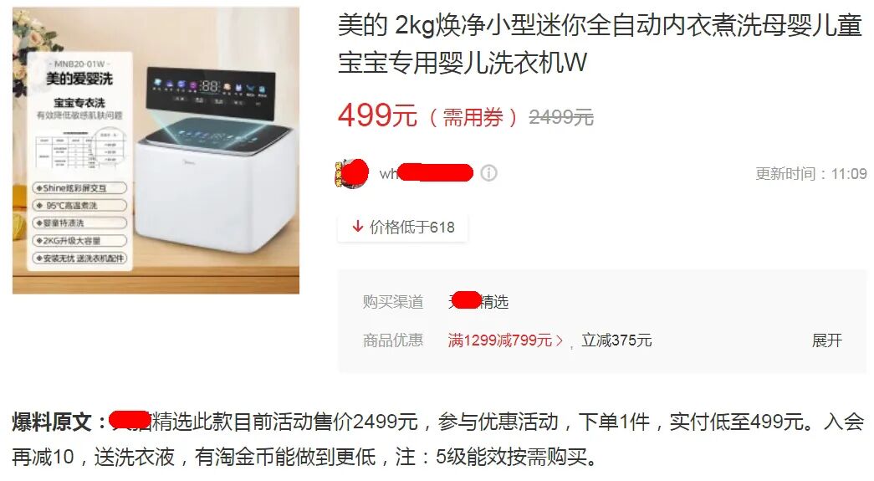Screen dimensions: 874x481
Task: Click the control panel display in product photo
Action: tap(211, 93)
